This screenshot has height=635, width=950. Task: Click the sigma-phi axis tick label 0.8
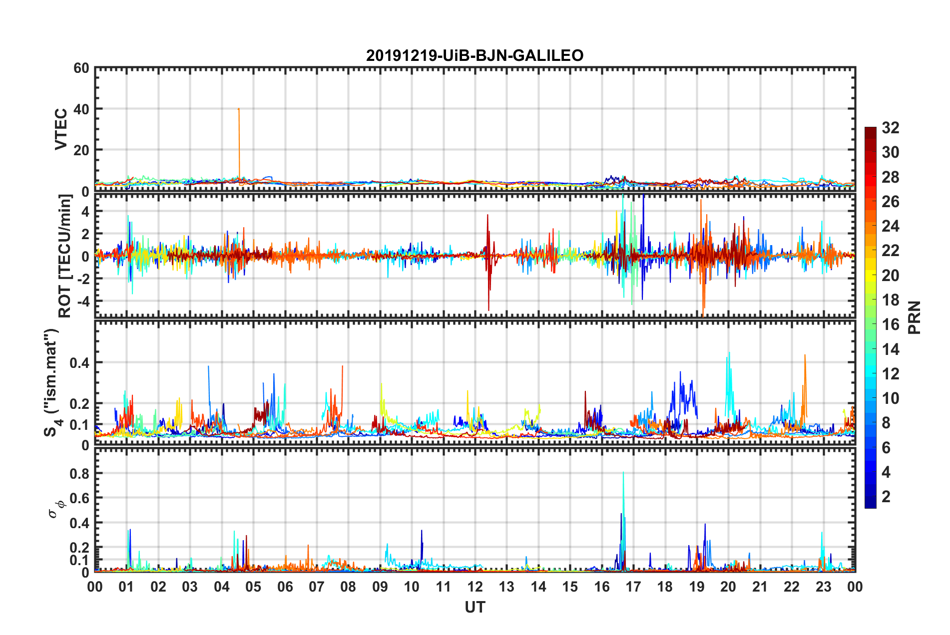pos(79,473)
